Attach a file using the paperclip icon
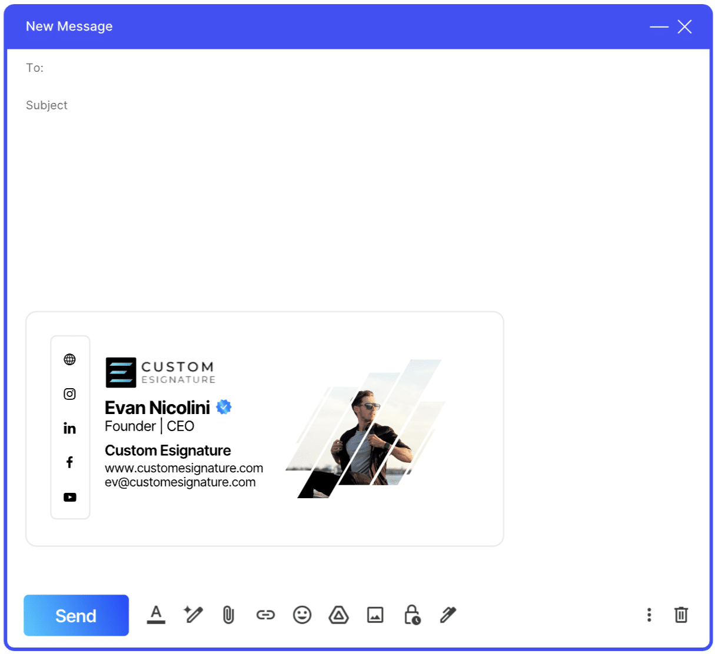Screen dimensions: 715x654 click(228, 615)
